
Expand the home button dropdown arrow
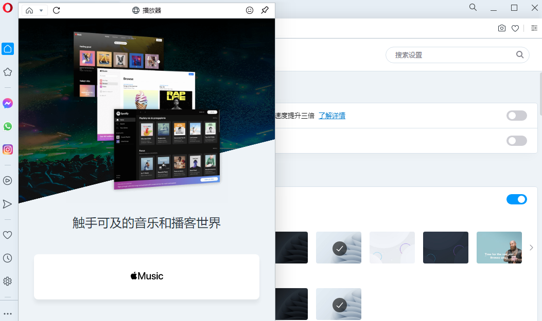[41, 11]
